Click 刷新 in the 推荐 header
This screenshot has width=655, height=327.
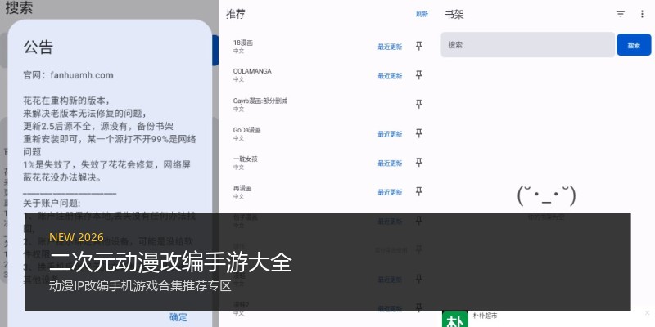422,14
